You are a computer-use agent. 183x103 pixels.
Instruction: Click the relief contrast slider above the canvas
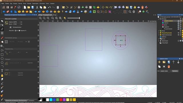click(x=73, y=18)
